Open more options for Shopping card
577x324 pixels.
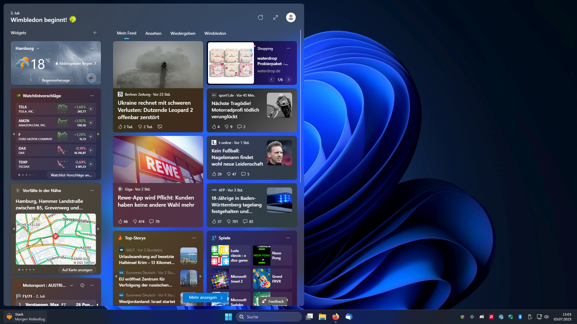(288, 48)
